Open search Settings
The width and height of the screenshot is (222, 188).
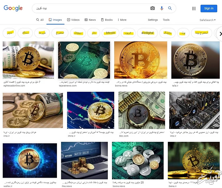click(x=153, y=20)
